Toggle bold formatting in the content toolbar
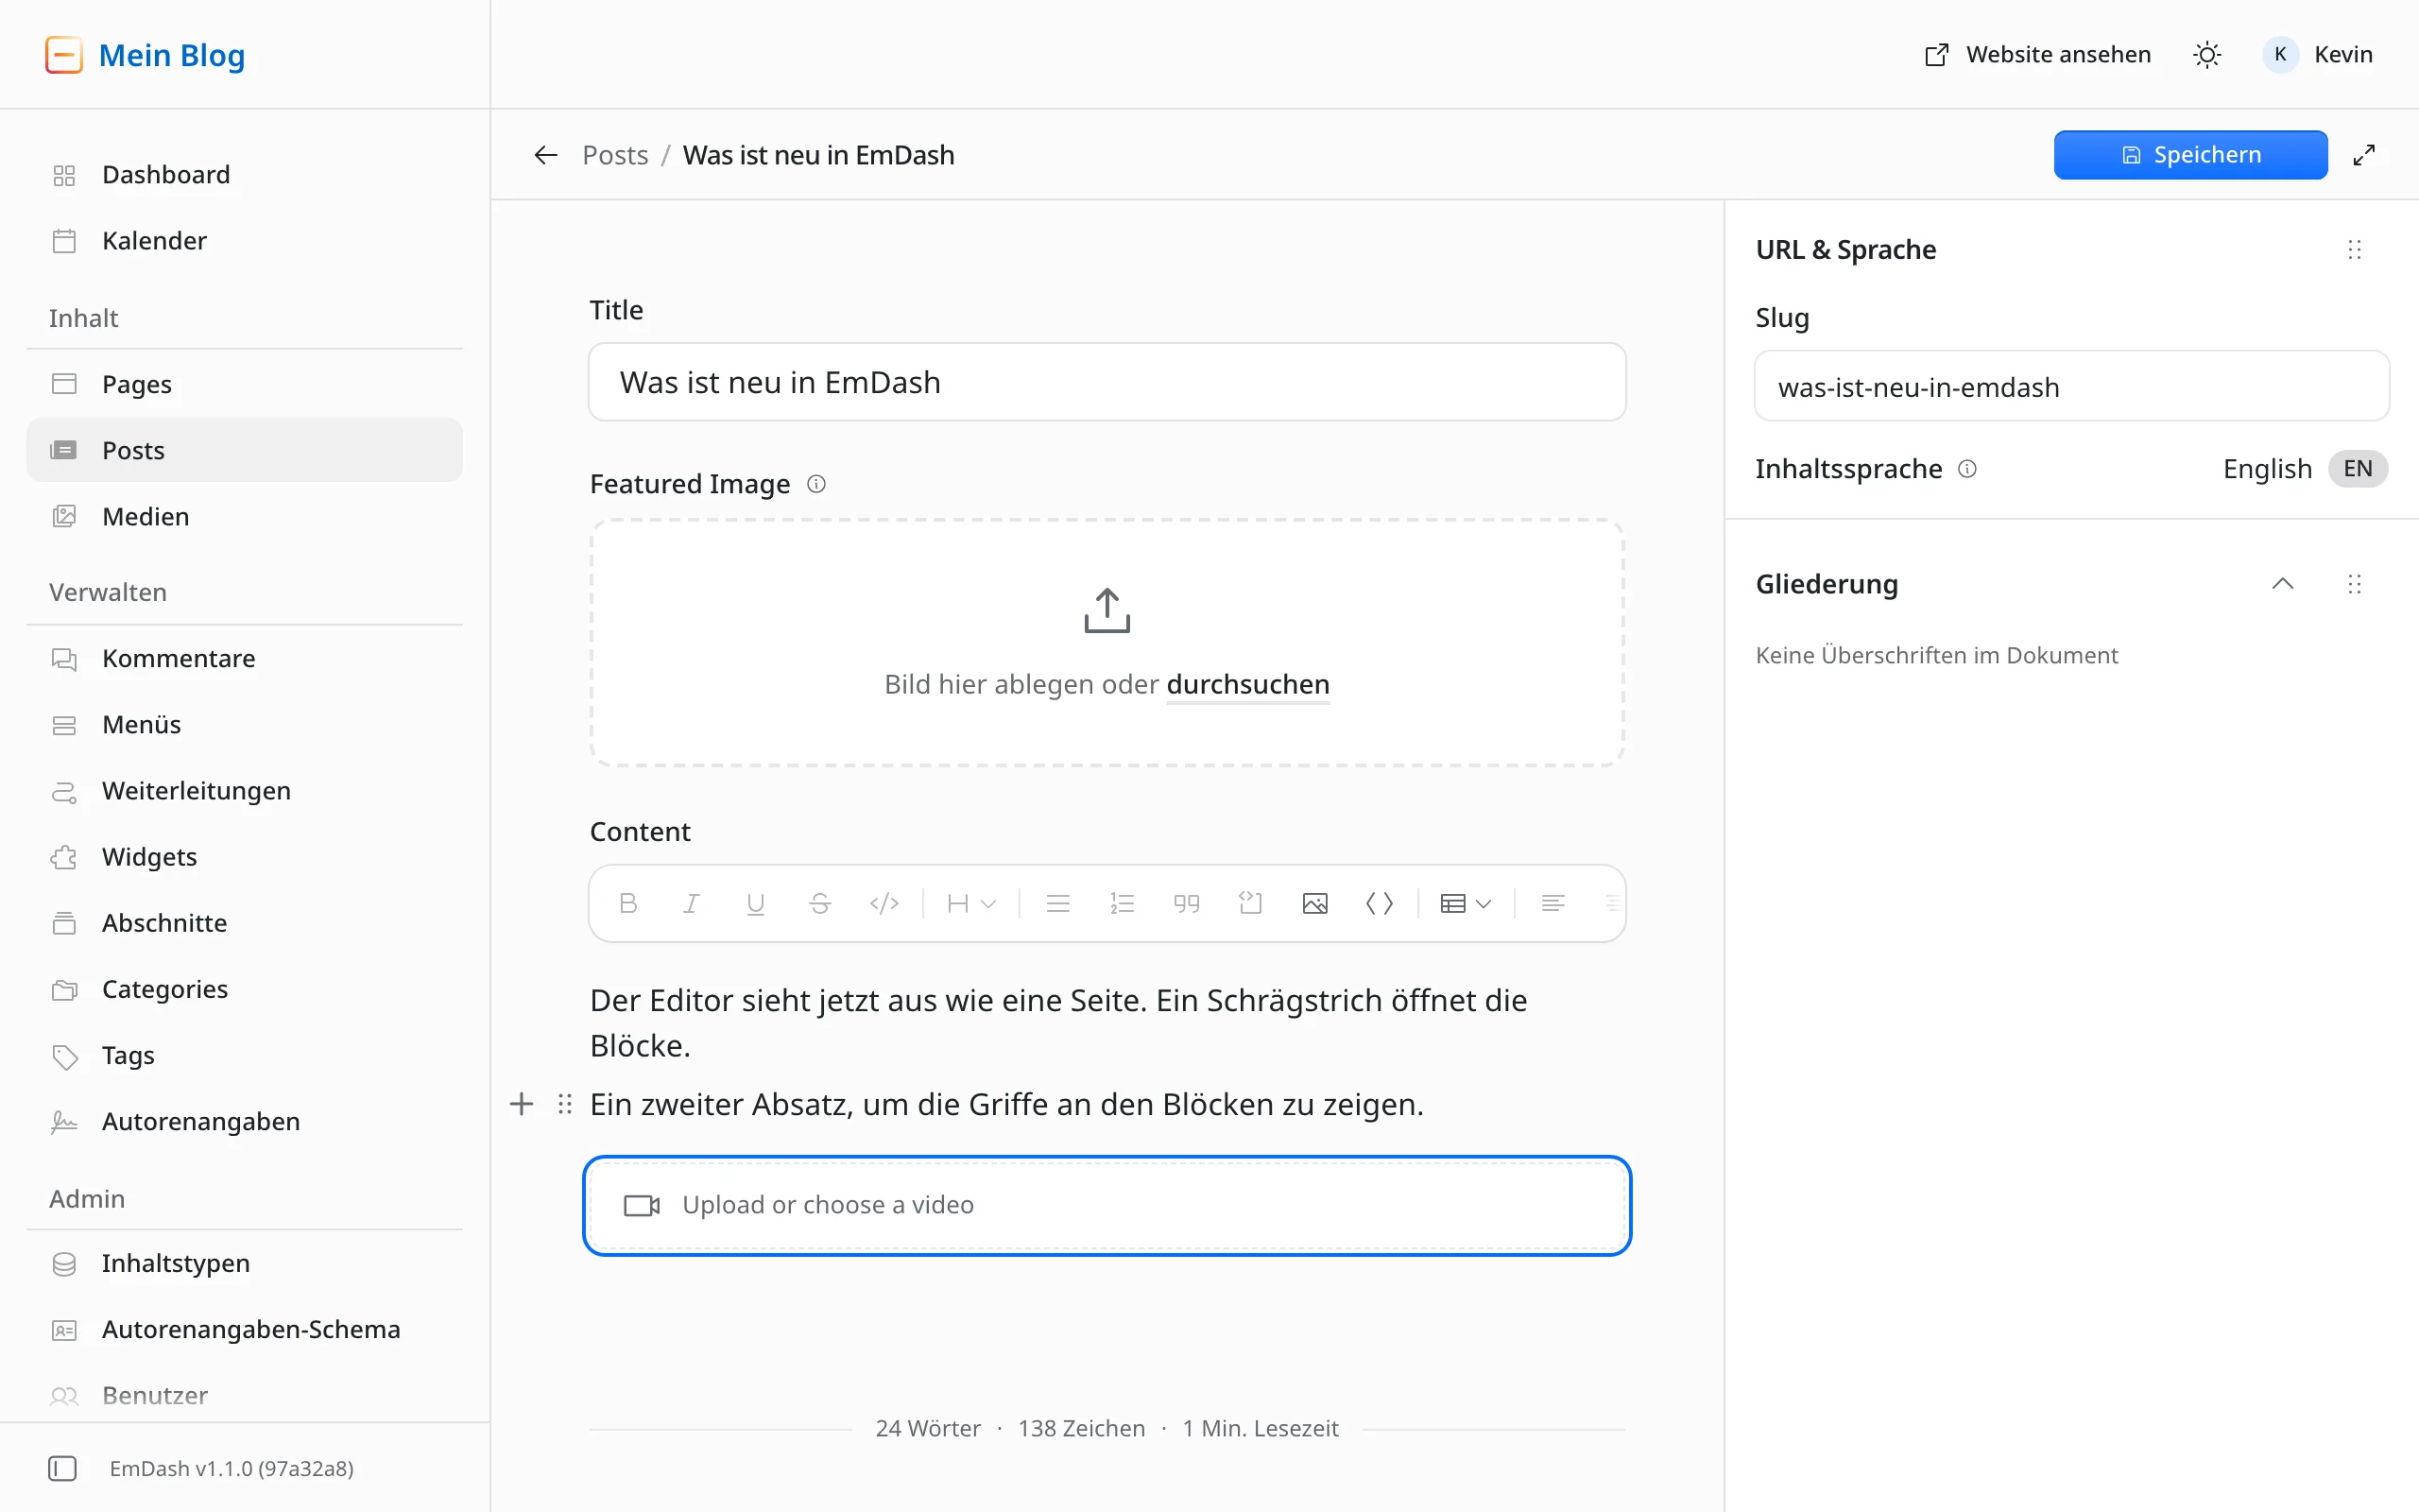This screenshot has height=1512, width=2419. coord(627,904)
